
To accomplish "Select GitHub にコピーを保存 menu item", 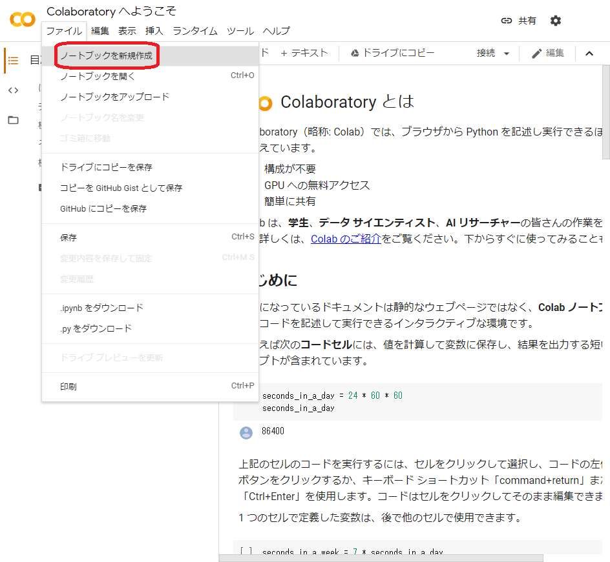I will (150, 208).
